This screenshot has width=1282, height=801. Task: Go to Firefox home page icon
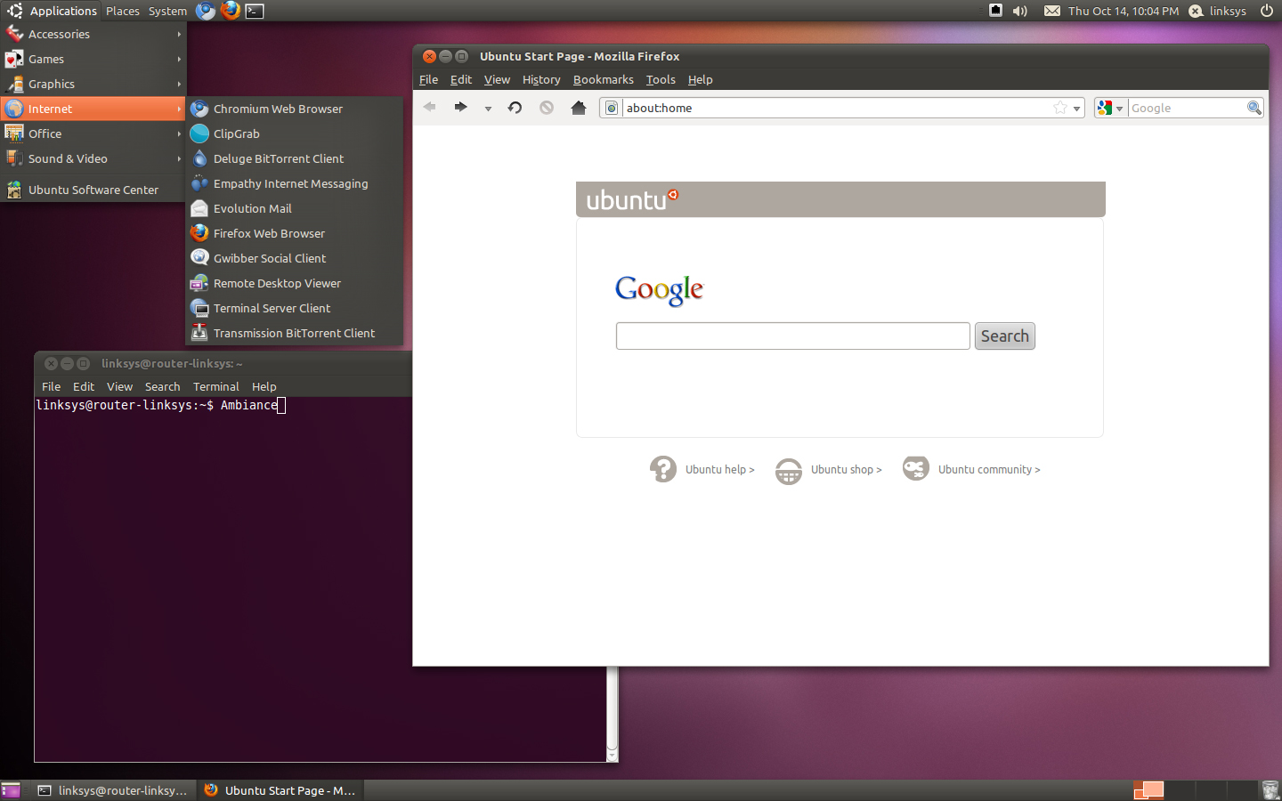tap(579, 108)
